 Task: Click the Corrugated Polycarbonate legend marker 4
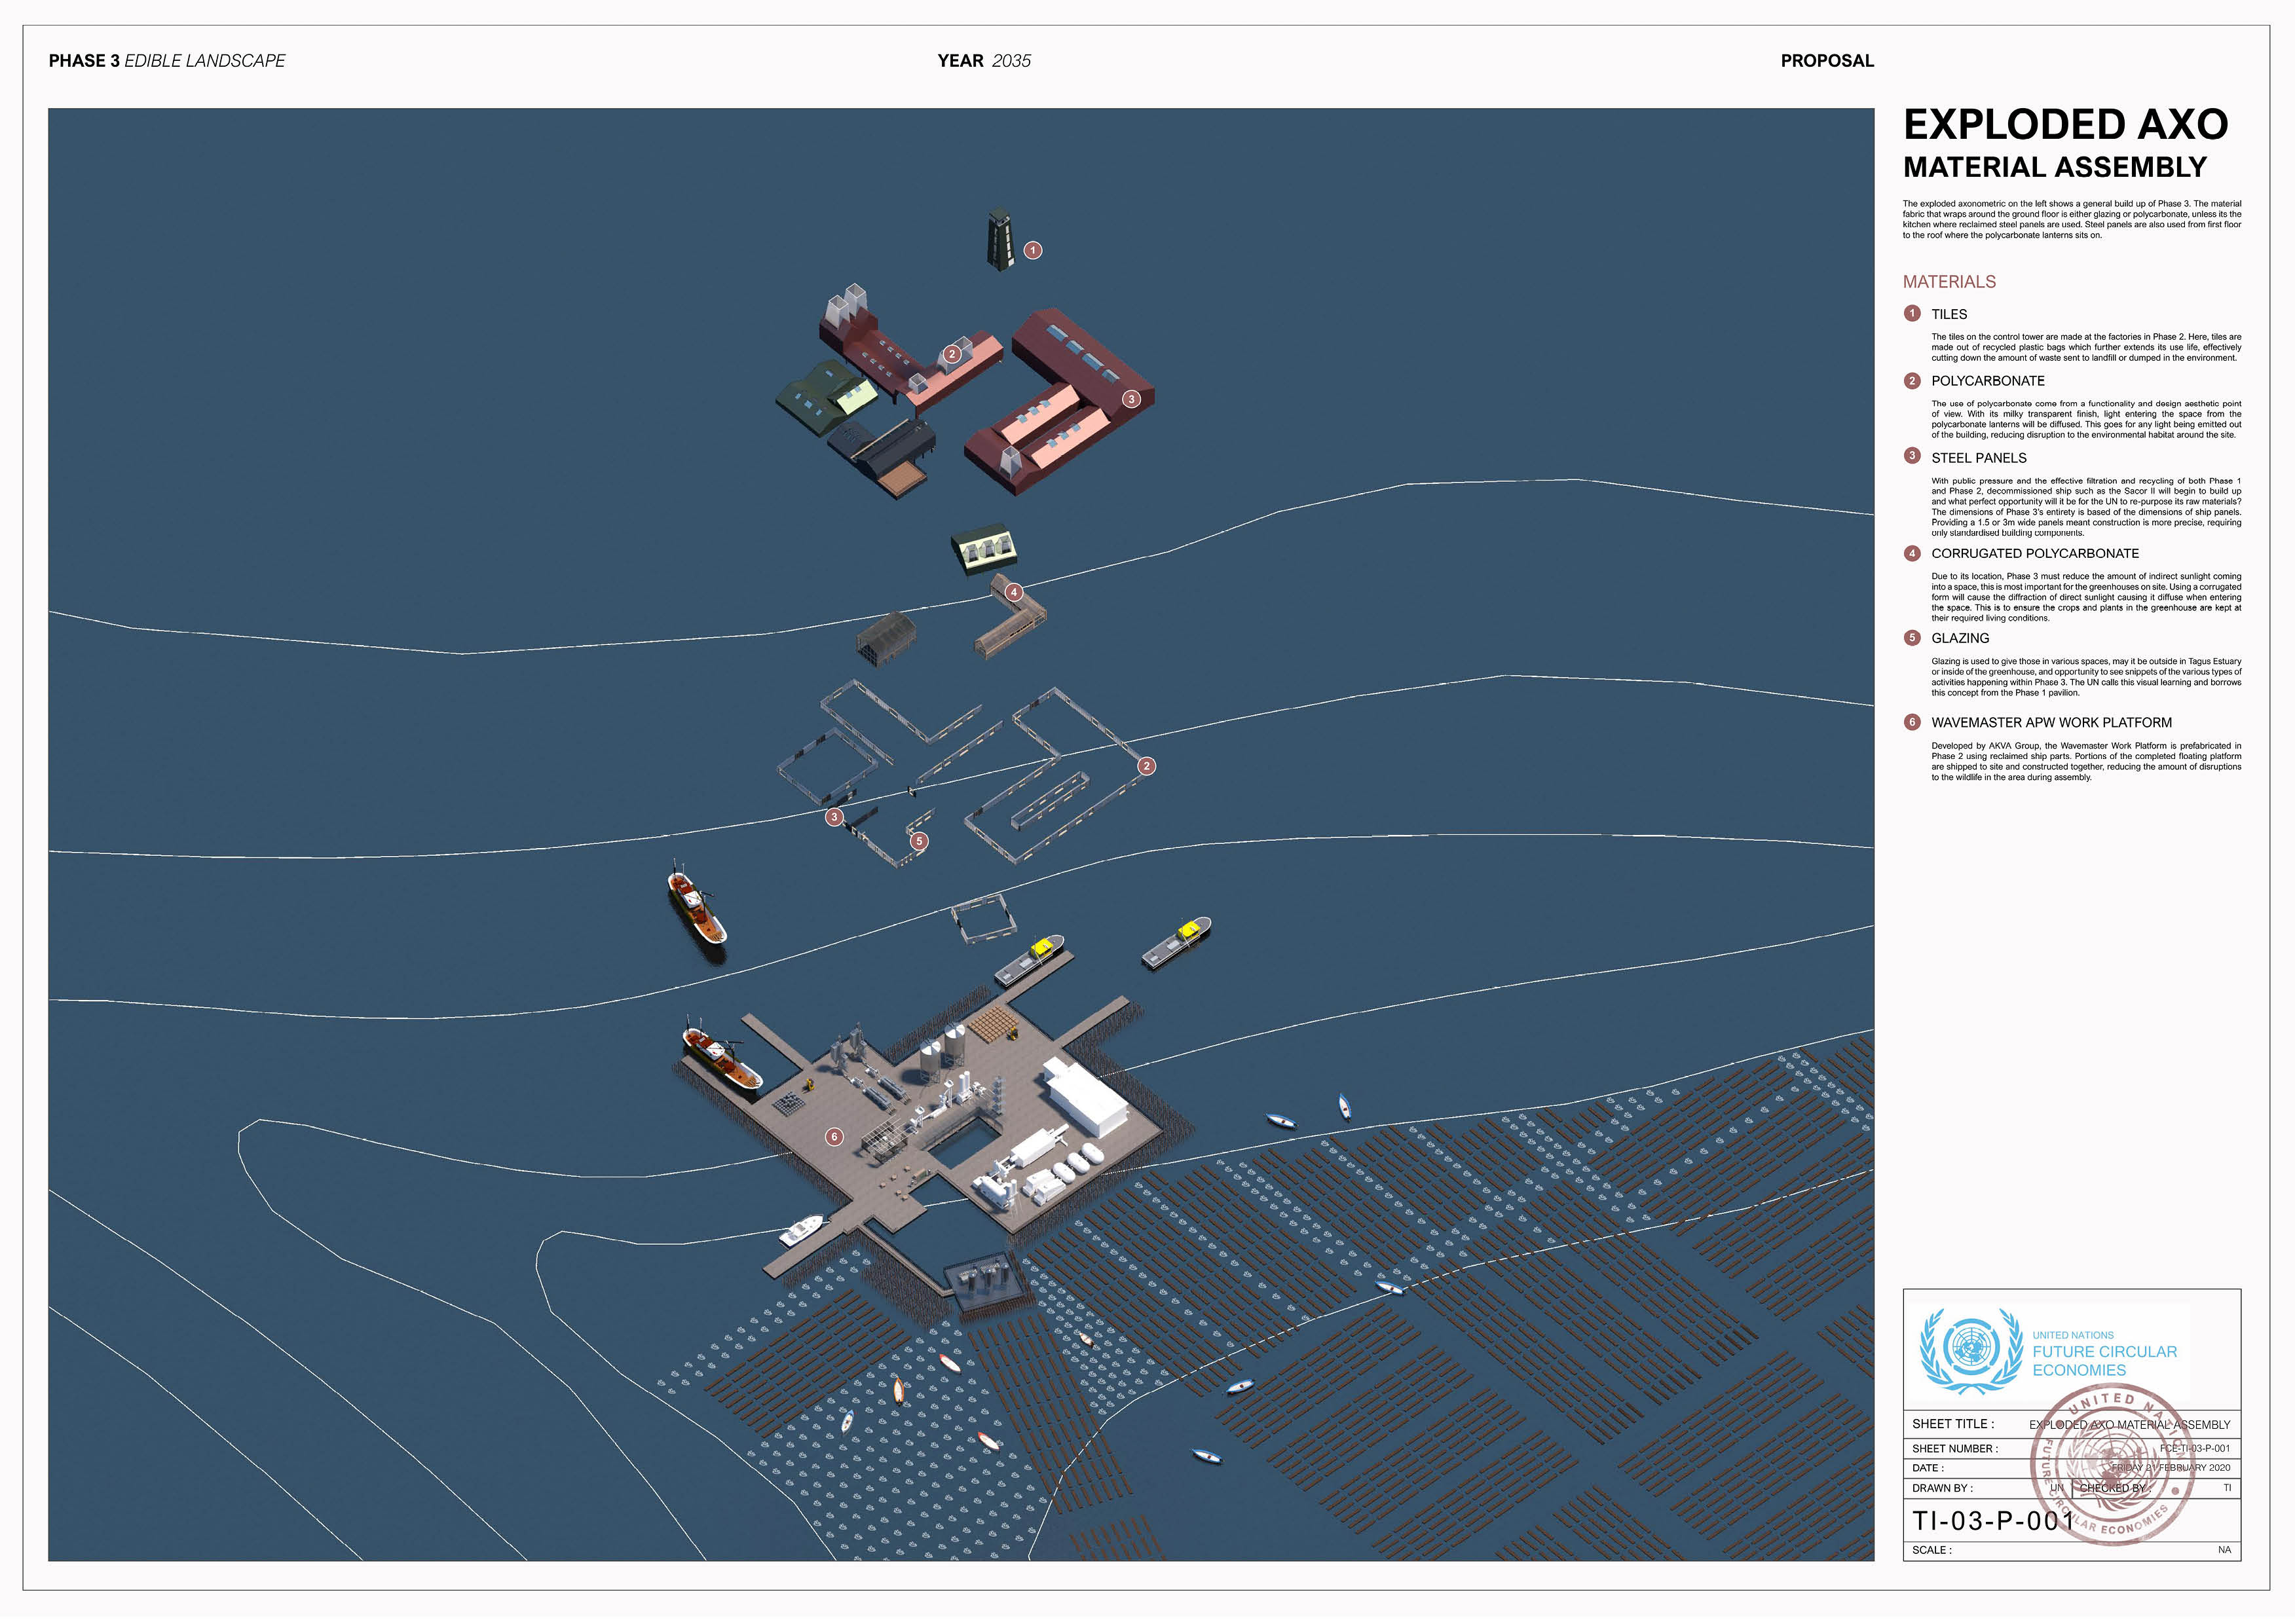(1912, 553)
